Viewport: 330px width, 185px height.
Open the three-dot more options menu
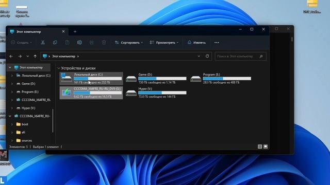click(x=217, y=43)
